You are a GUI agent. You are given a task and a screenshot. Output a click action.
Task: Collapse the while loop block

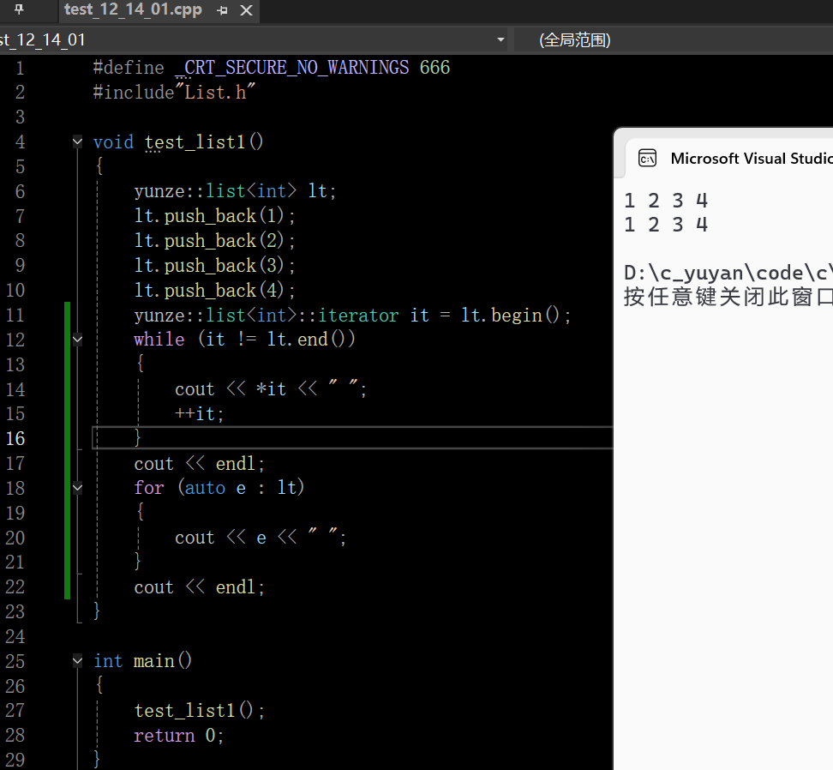pos(78,339)
